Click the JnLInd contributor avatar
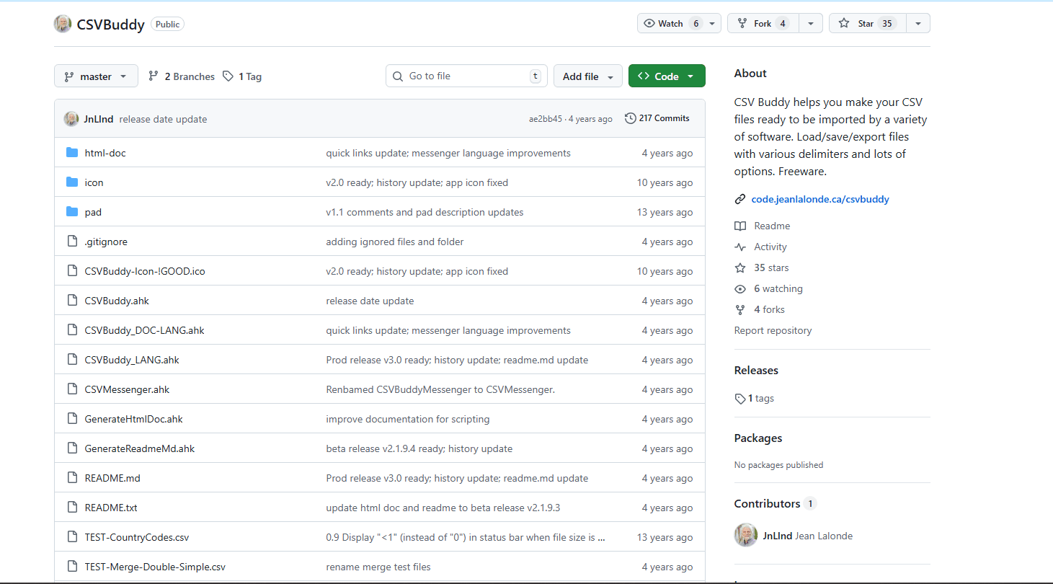 pyautogui.click(x=746, y=535)
